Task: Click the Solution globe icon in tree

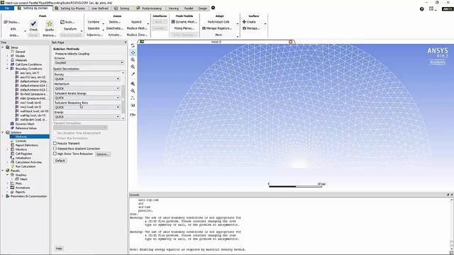Action: pos(8,132)
